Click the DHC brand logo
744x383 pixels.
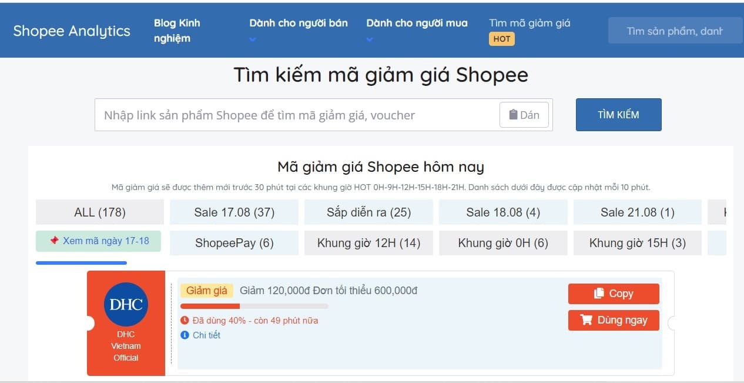point(126,304)
